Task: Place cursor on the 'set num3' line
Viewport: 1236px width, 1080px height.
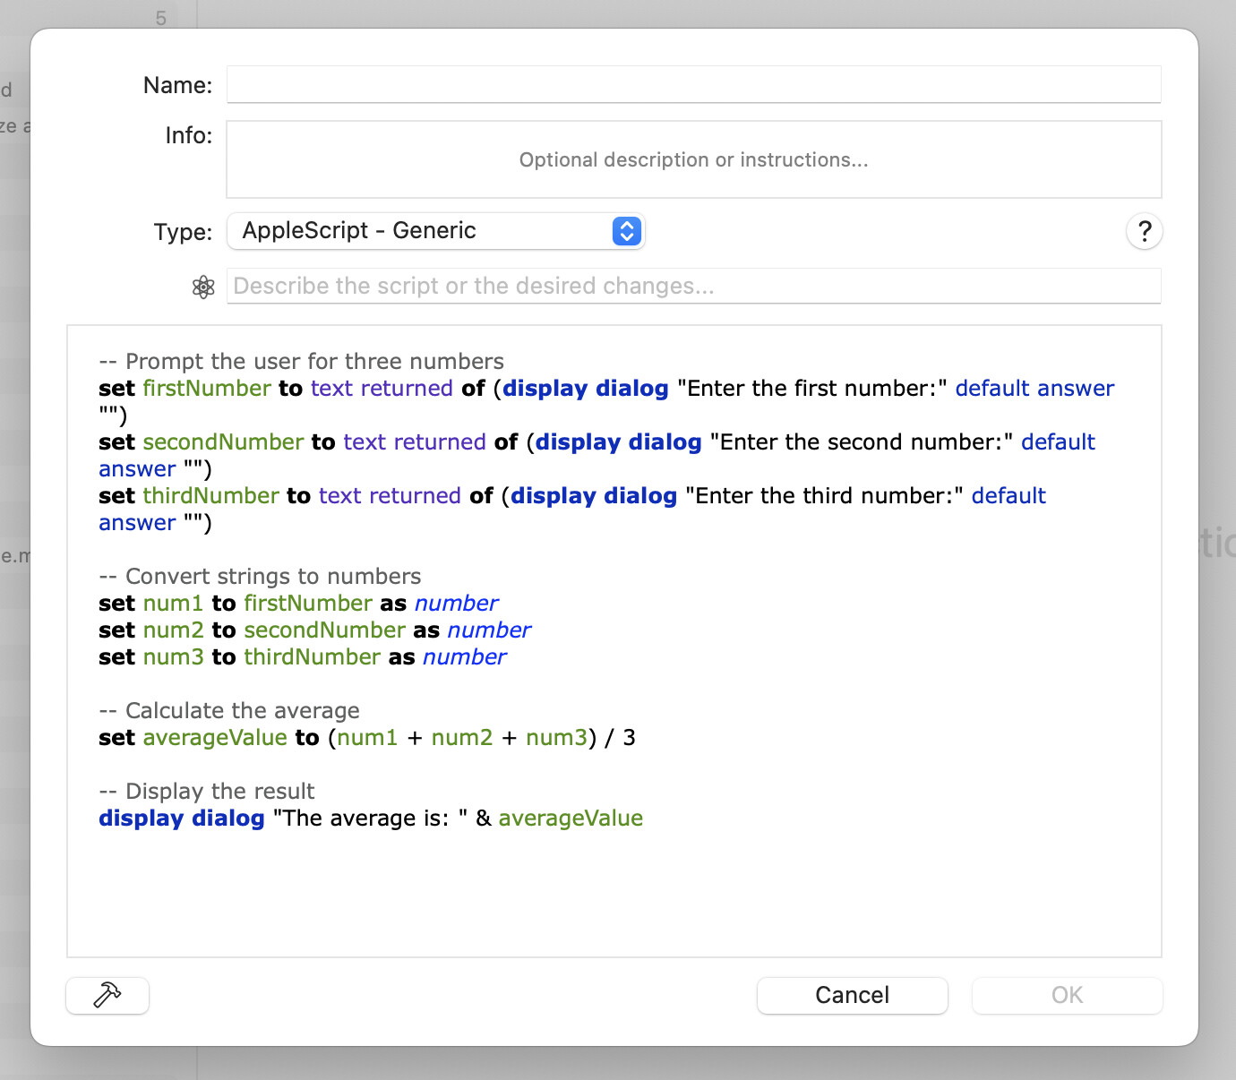Action: (x=303, y=657)
